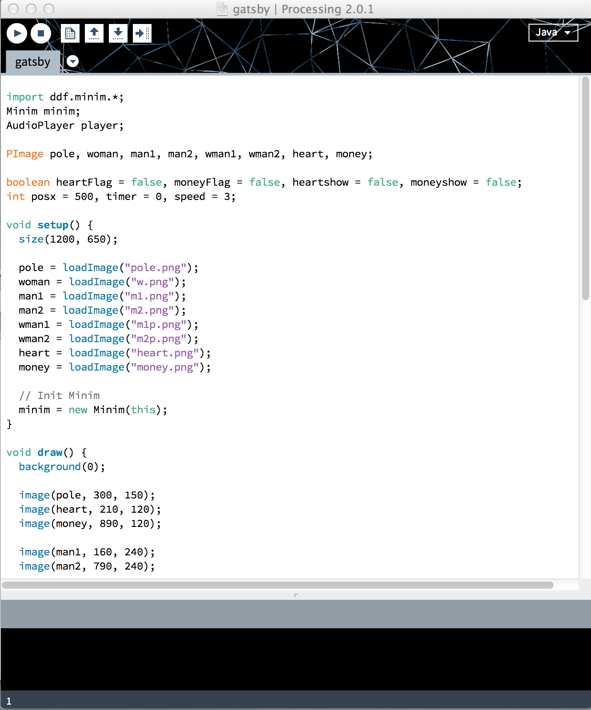
Task: Click the string "m2.png"
Action: [x=149, y=310]
